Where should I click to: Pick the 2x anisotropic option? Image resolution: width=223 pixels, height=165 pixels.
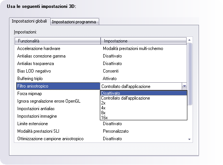(x=144, y=103)
